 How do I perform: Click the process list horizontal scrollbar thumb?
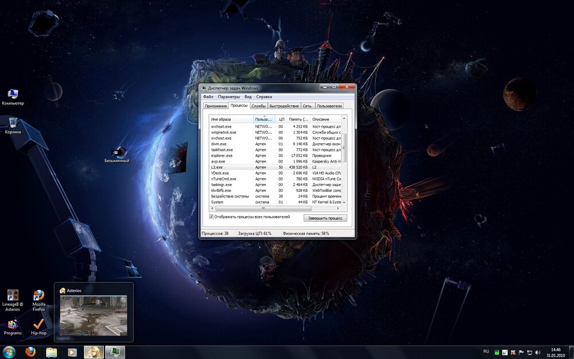[263, 208]
